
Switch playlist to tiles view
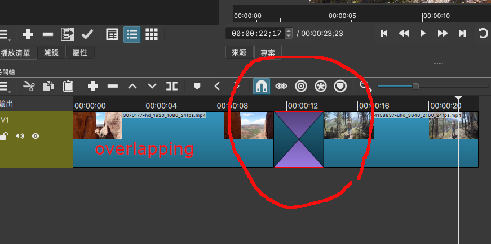(x=151, y=34)
